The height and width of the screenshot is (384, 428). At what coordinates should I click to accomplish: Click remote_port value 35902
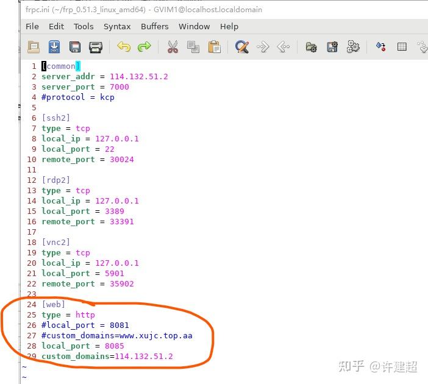[122, 284]
